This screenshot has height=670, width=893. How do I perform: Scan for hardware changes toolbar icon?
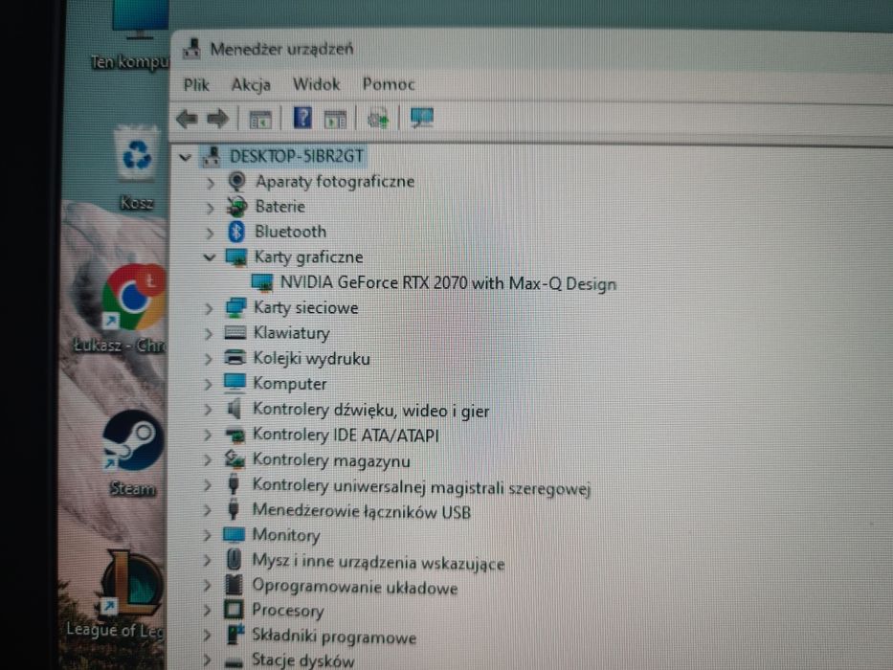coord(378,119)
